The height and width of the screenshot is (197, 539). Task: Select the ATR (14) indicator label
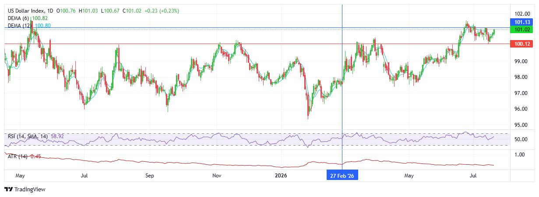[18, 156]
